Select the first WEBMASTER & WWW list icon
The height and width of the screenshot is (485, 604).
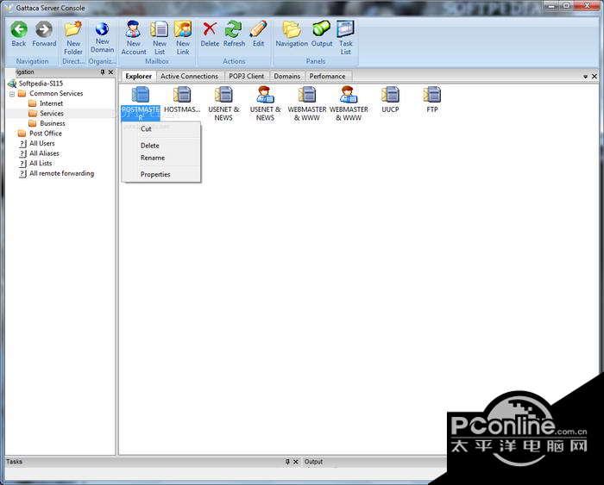tap(307, 94)
